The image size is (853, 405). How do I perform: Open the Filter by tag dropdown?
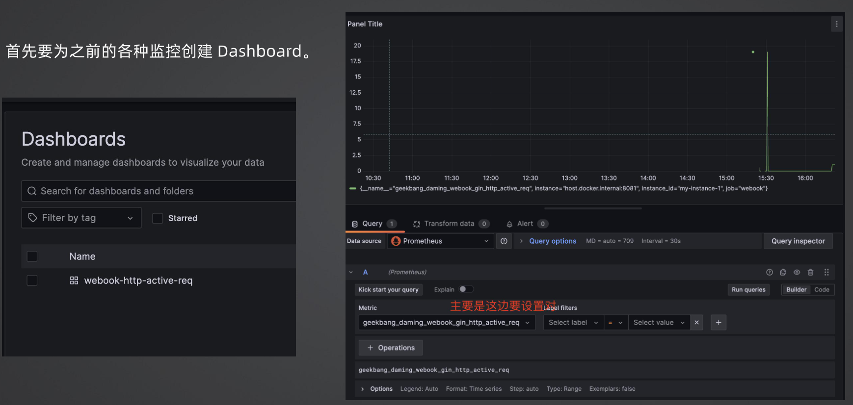(81, 218)
